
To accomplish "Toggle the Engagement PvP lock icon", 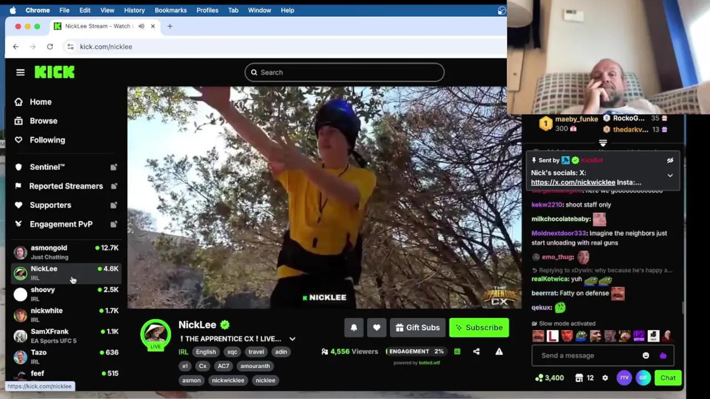I will pos(114,224).
